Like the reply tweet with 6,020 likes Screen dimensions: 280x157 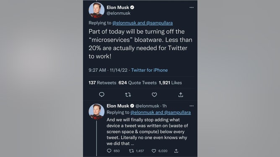tap(154, 151)
